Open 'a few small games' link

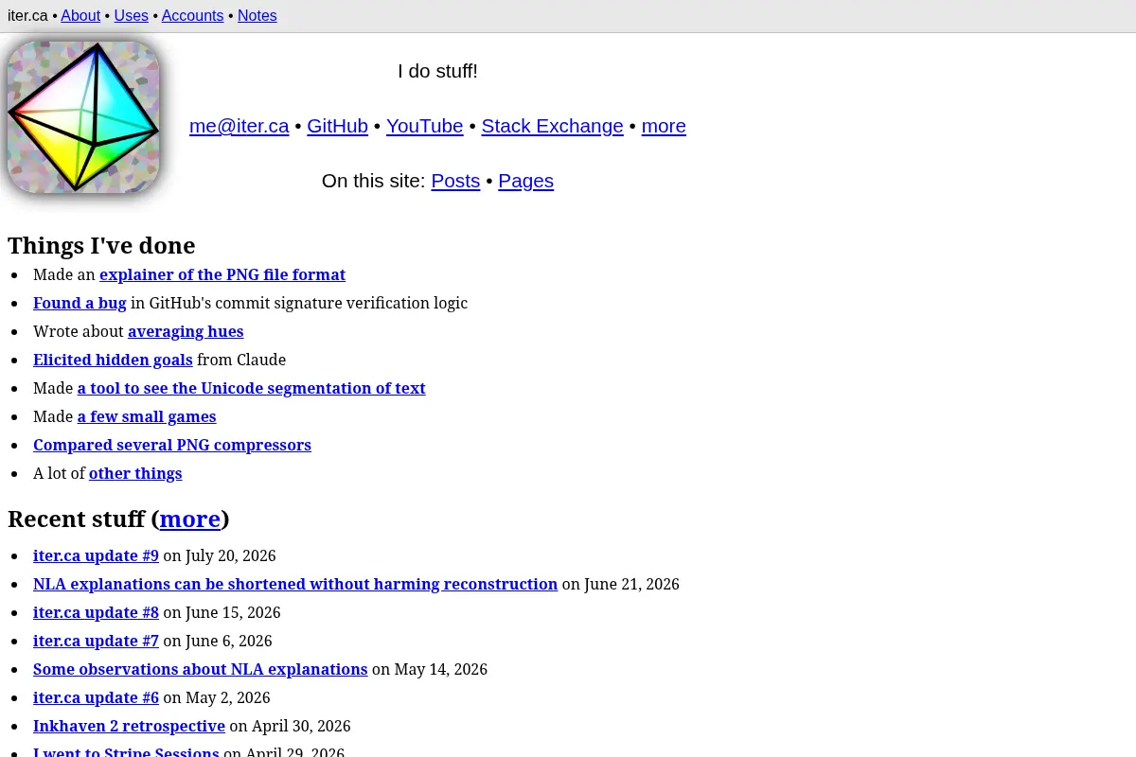tap(147, 416)
